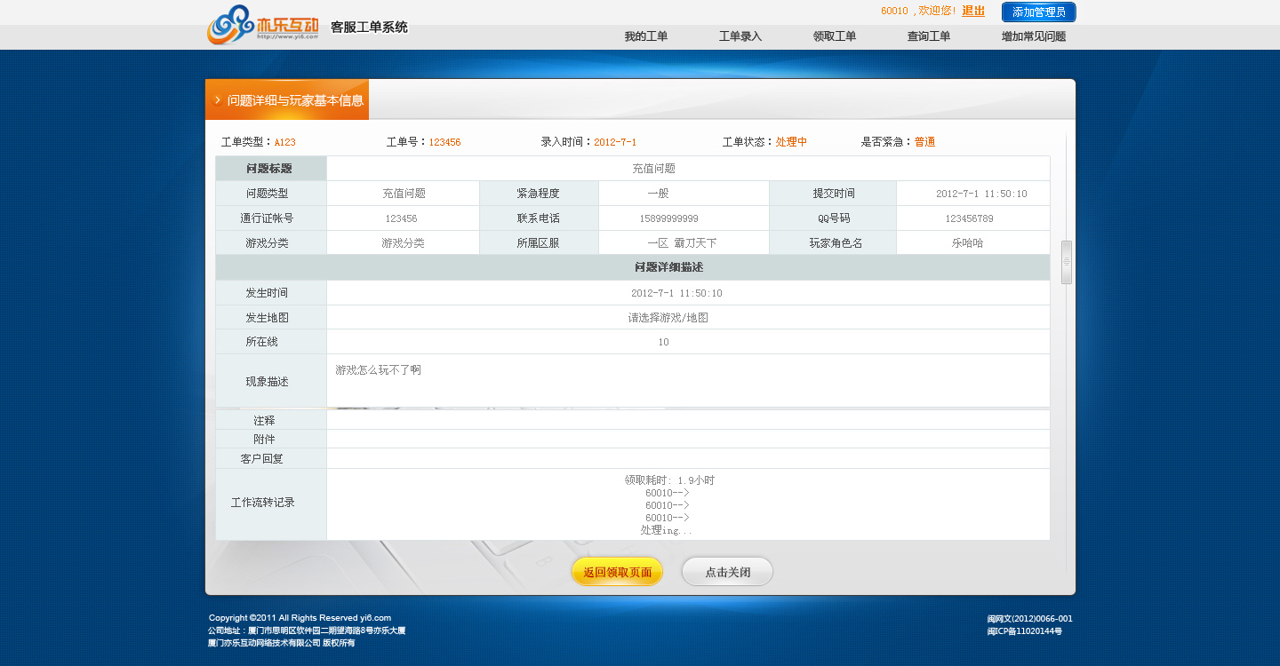This screenshot has height=666, width=1280.
Task: Click the 工单类型 value A123
Action: tap(284, 142)
